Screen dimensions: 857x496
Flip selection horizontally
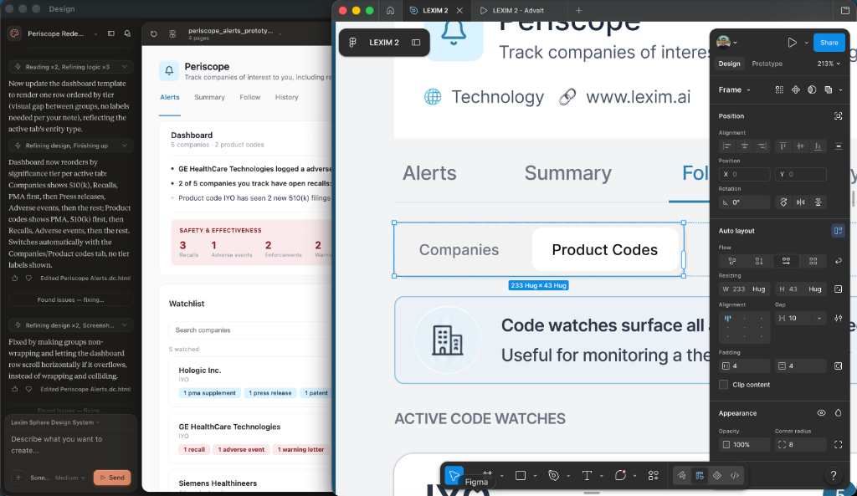[801, 202]
